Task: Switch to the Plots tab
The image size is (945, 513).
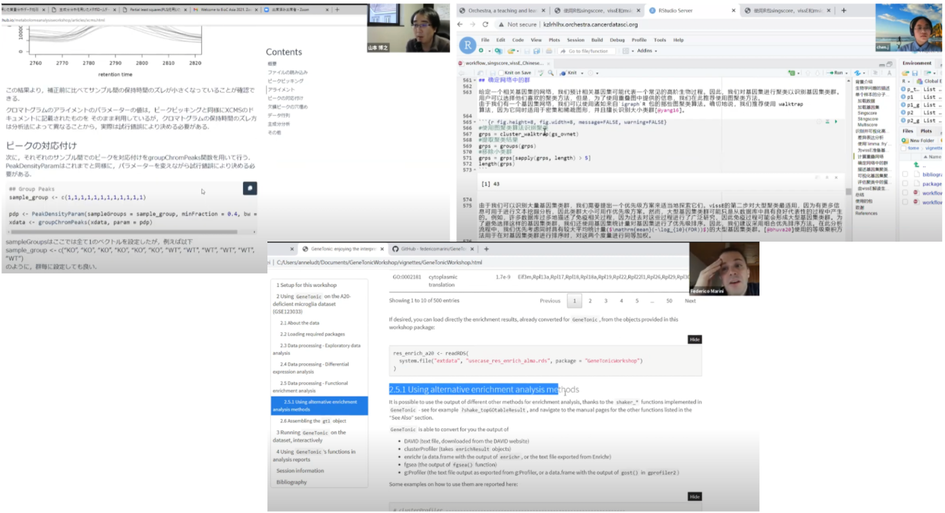Action: [925, 131]
